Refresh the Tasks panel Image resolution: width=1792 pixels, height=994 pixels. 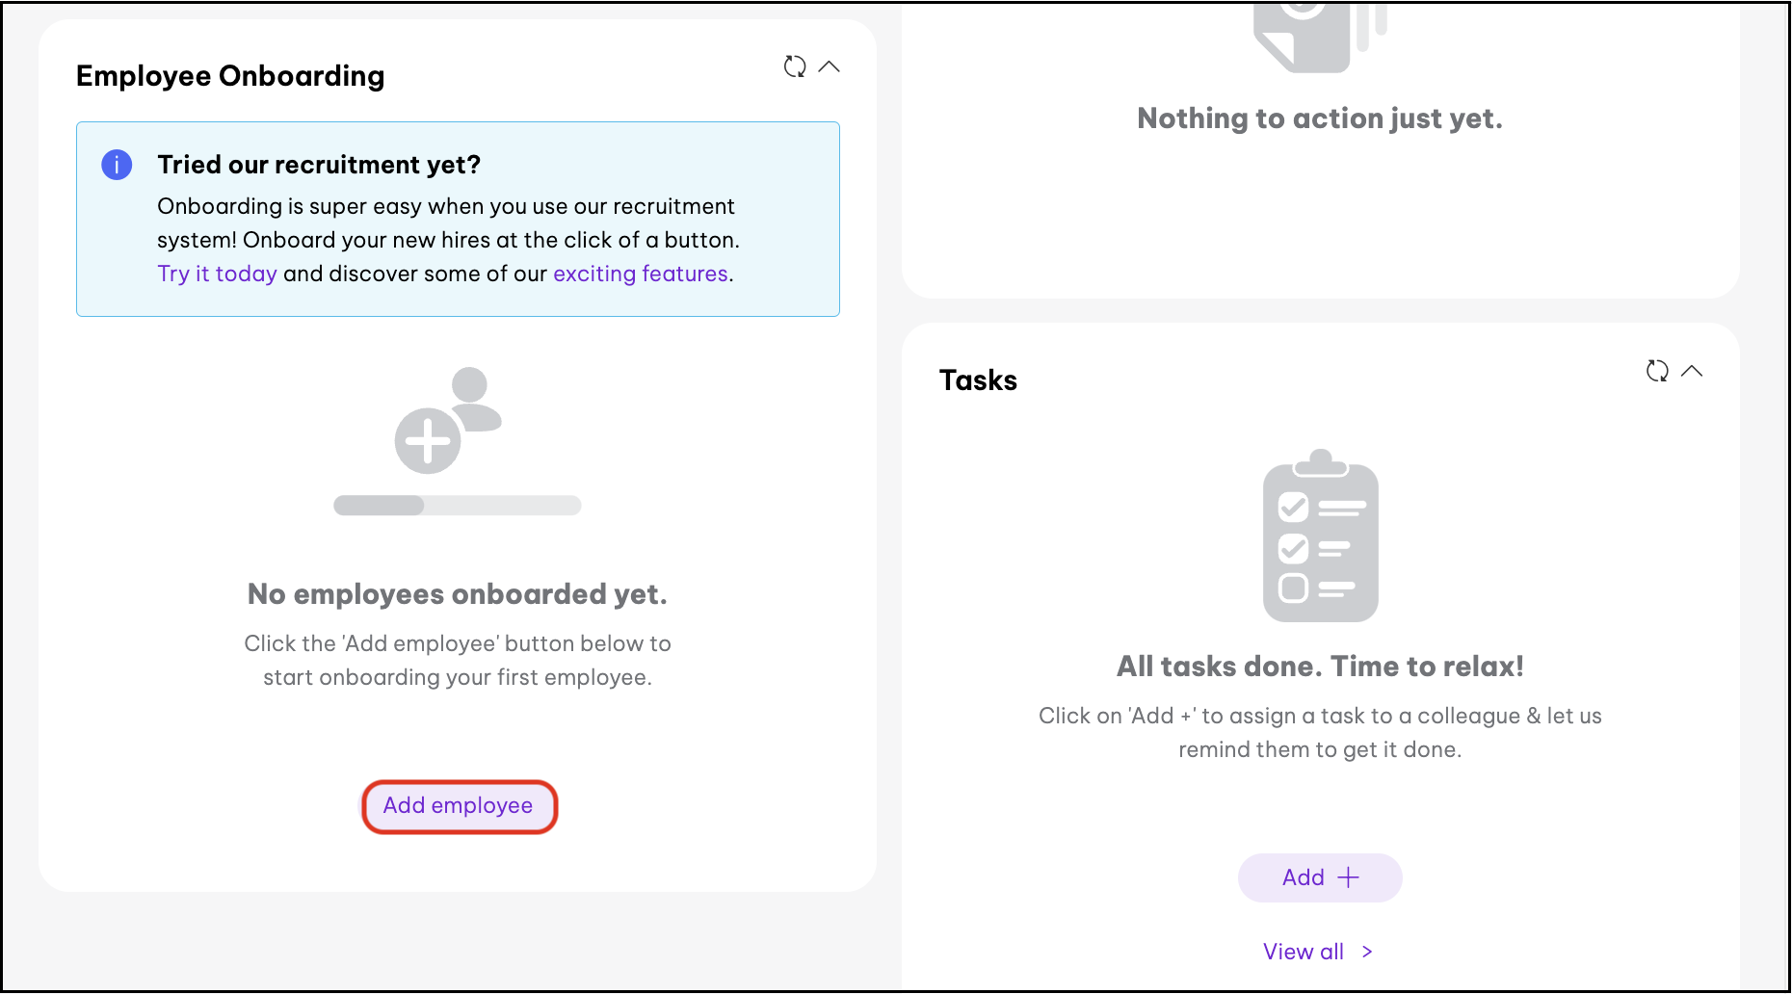1657,371
